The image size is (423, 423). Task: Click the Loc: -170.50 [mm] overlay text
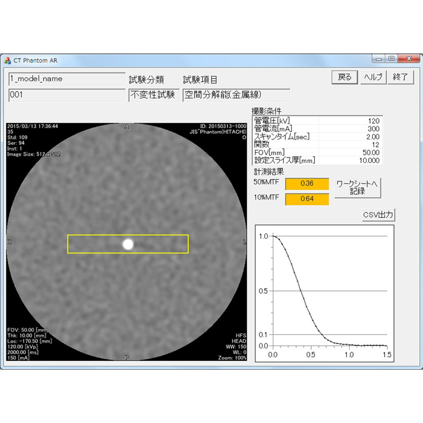coord(30,341)
